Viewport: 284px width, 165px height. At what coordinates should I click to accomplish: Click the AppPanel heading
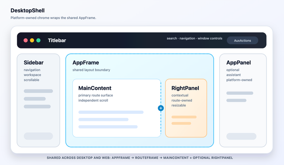pos(239,62)
